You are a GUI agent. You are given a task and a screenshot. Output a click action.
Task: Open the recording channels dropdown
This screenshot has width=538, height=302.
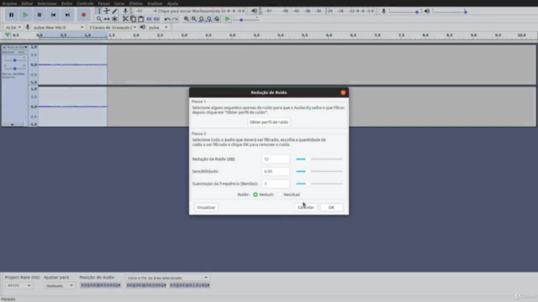tap(112, 28)
